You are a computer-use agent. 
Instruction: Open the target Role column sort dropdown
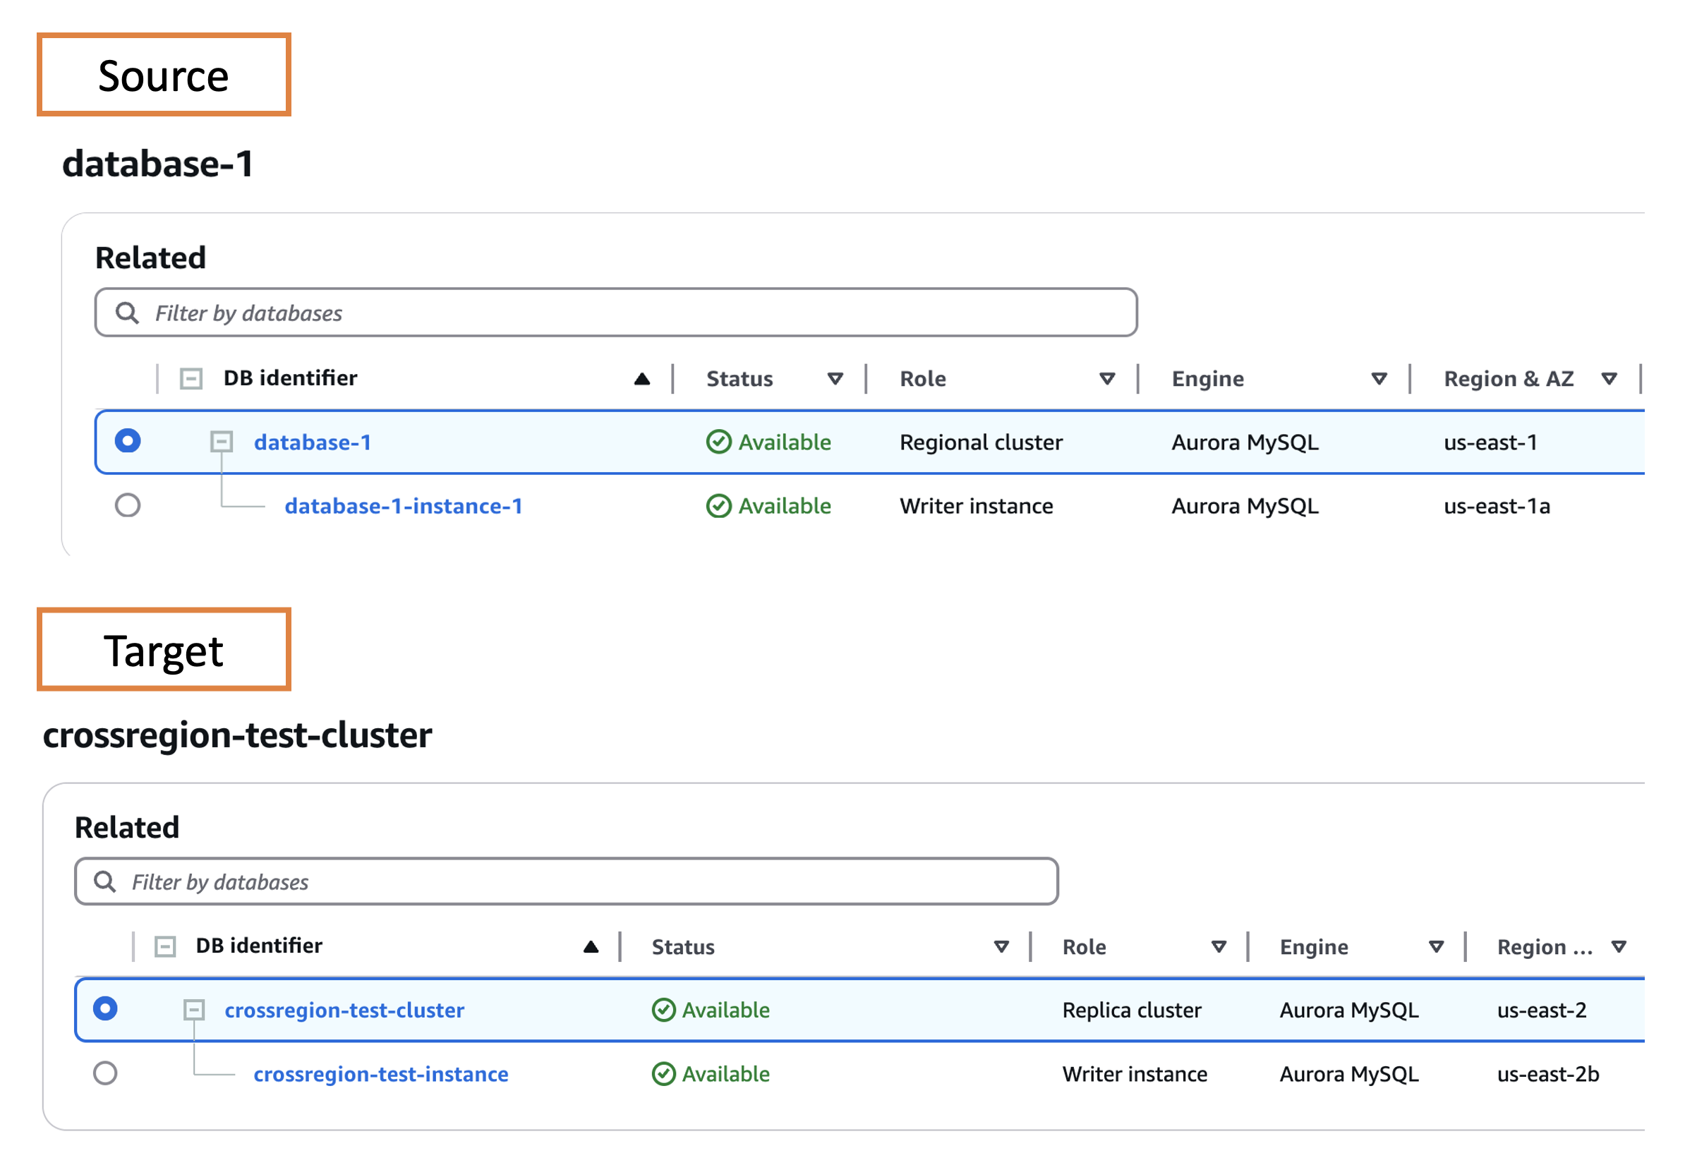coord(1219,946)
